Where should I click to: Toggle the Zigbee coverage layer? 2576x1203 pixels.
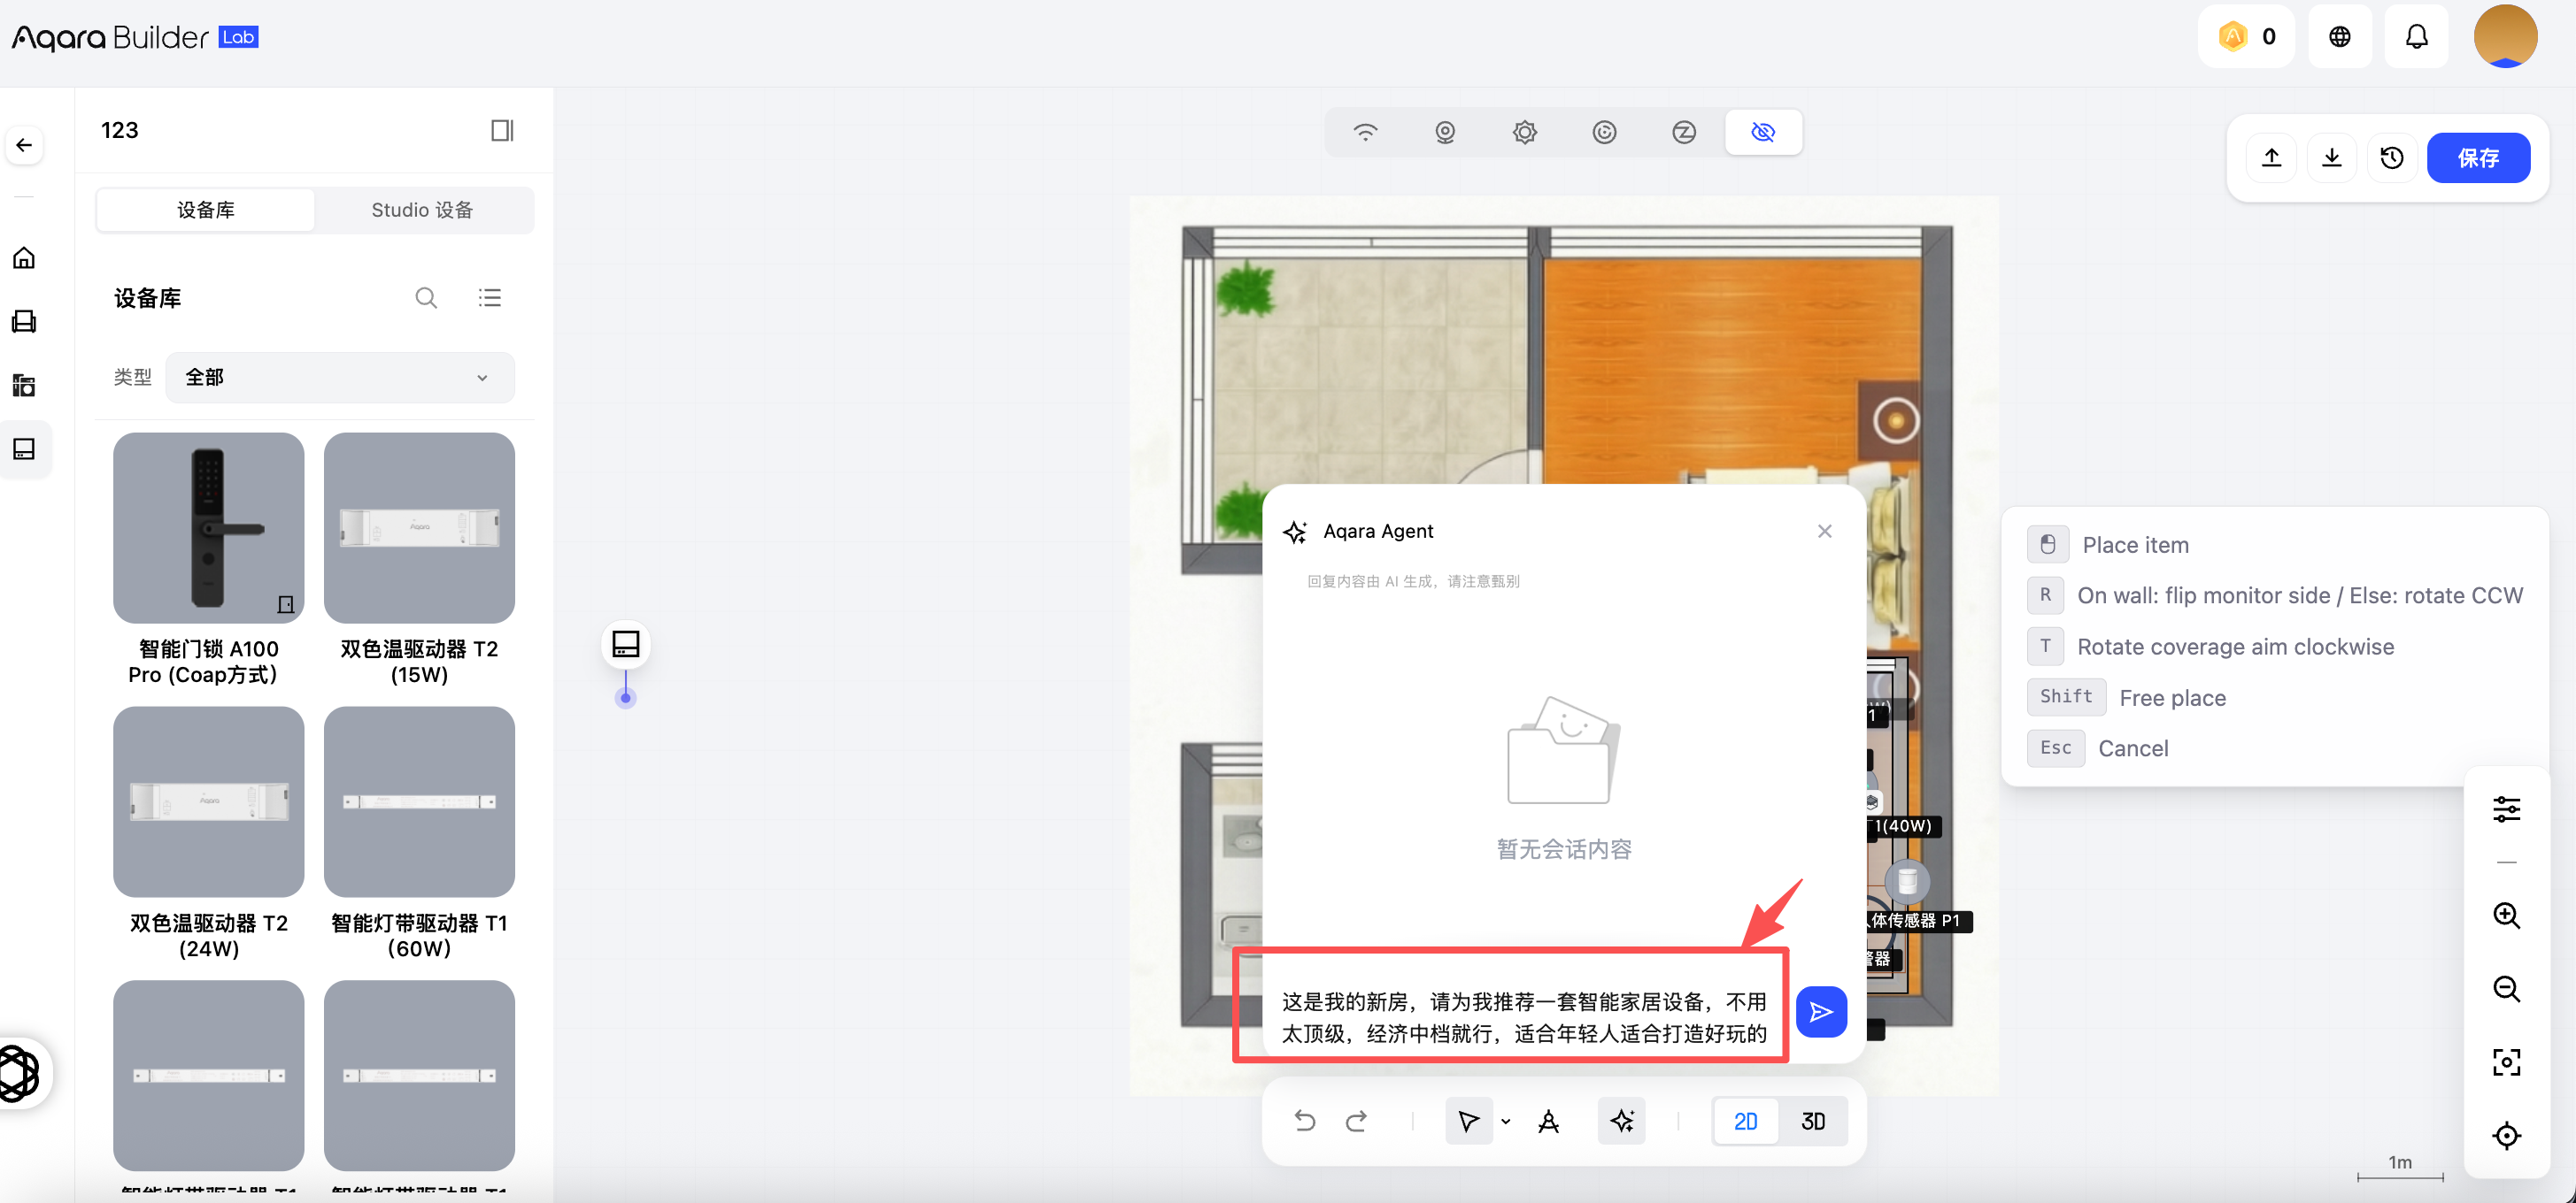[1684, 132]
